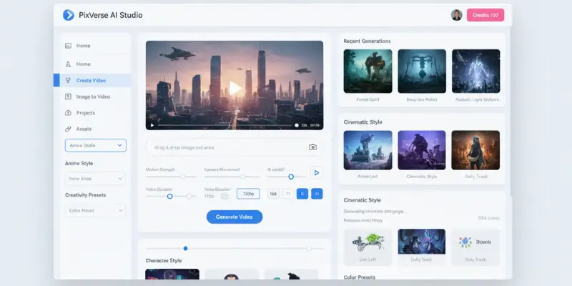The height and width of the screenshot is (286, 572).
Task: Open the user avatar profile picture
Action: coord(456,15)
